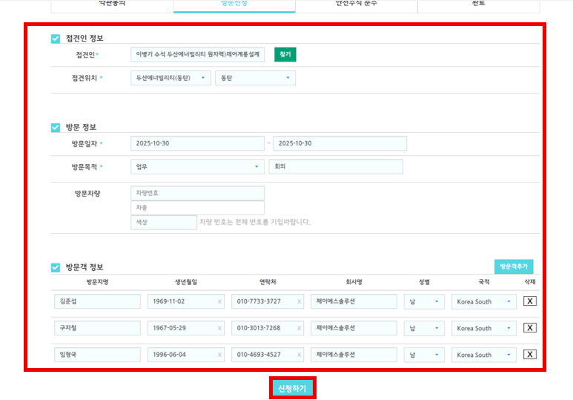Clear phone number 010-7733-3727 with x icon
This screenshot has width=573, height=400.
[299, 302]
